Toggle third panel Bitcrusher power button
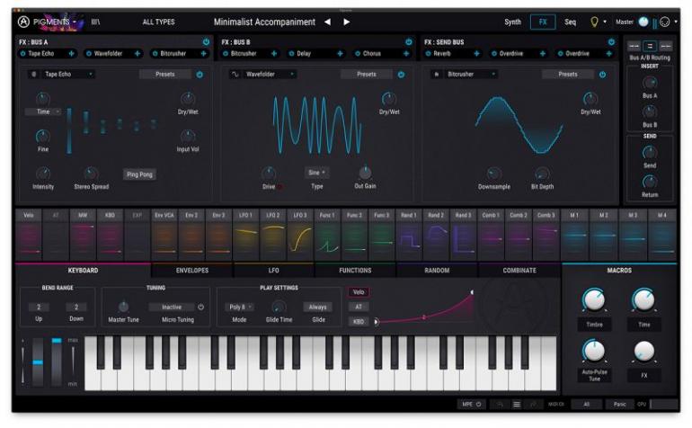 point(602,75)
